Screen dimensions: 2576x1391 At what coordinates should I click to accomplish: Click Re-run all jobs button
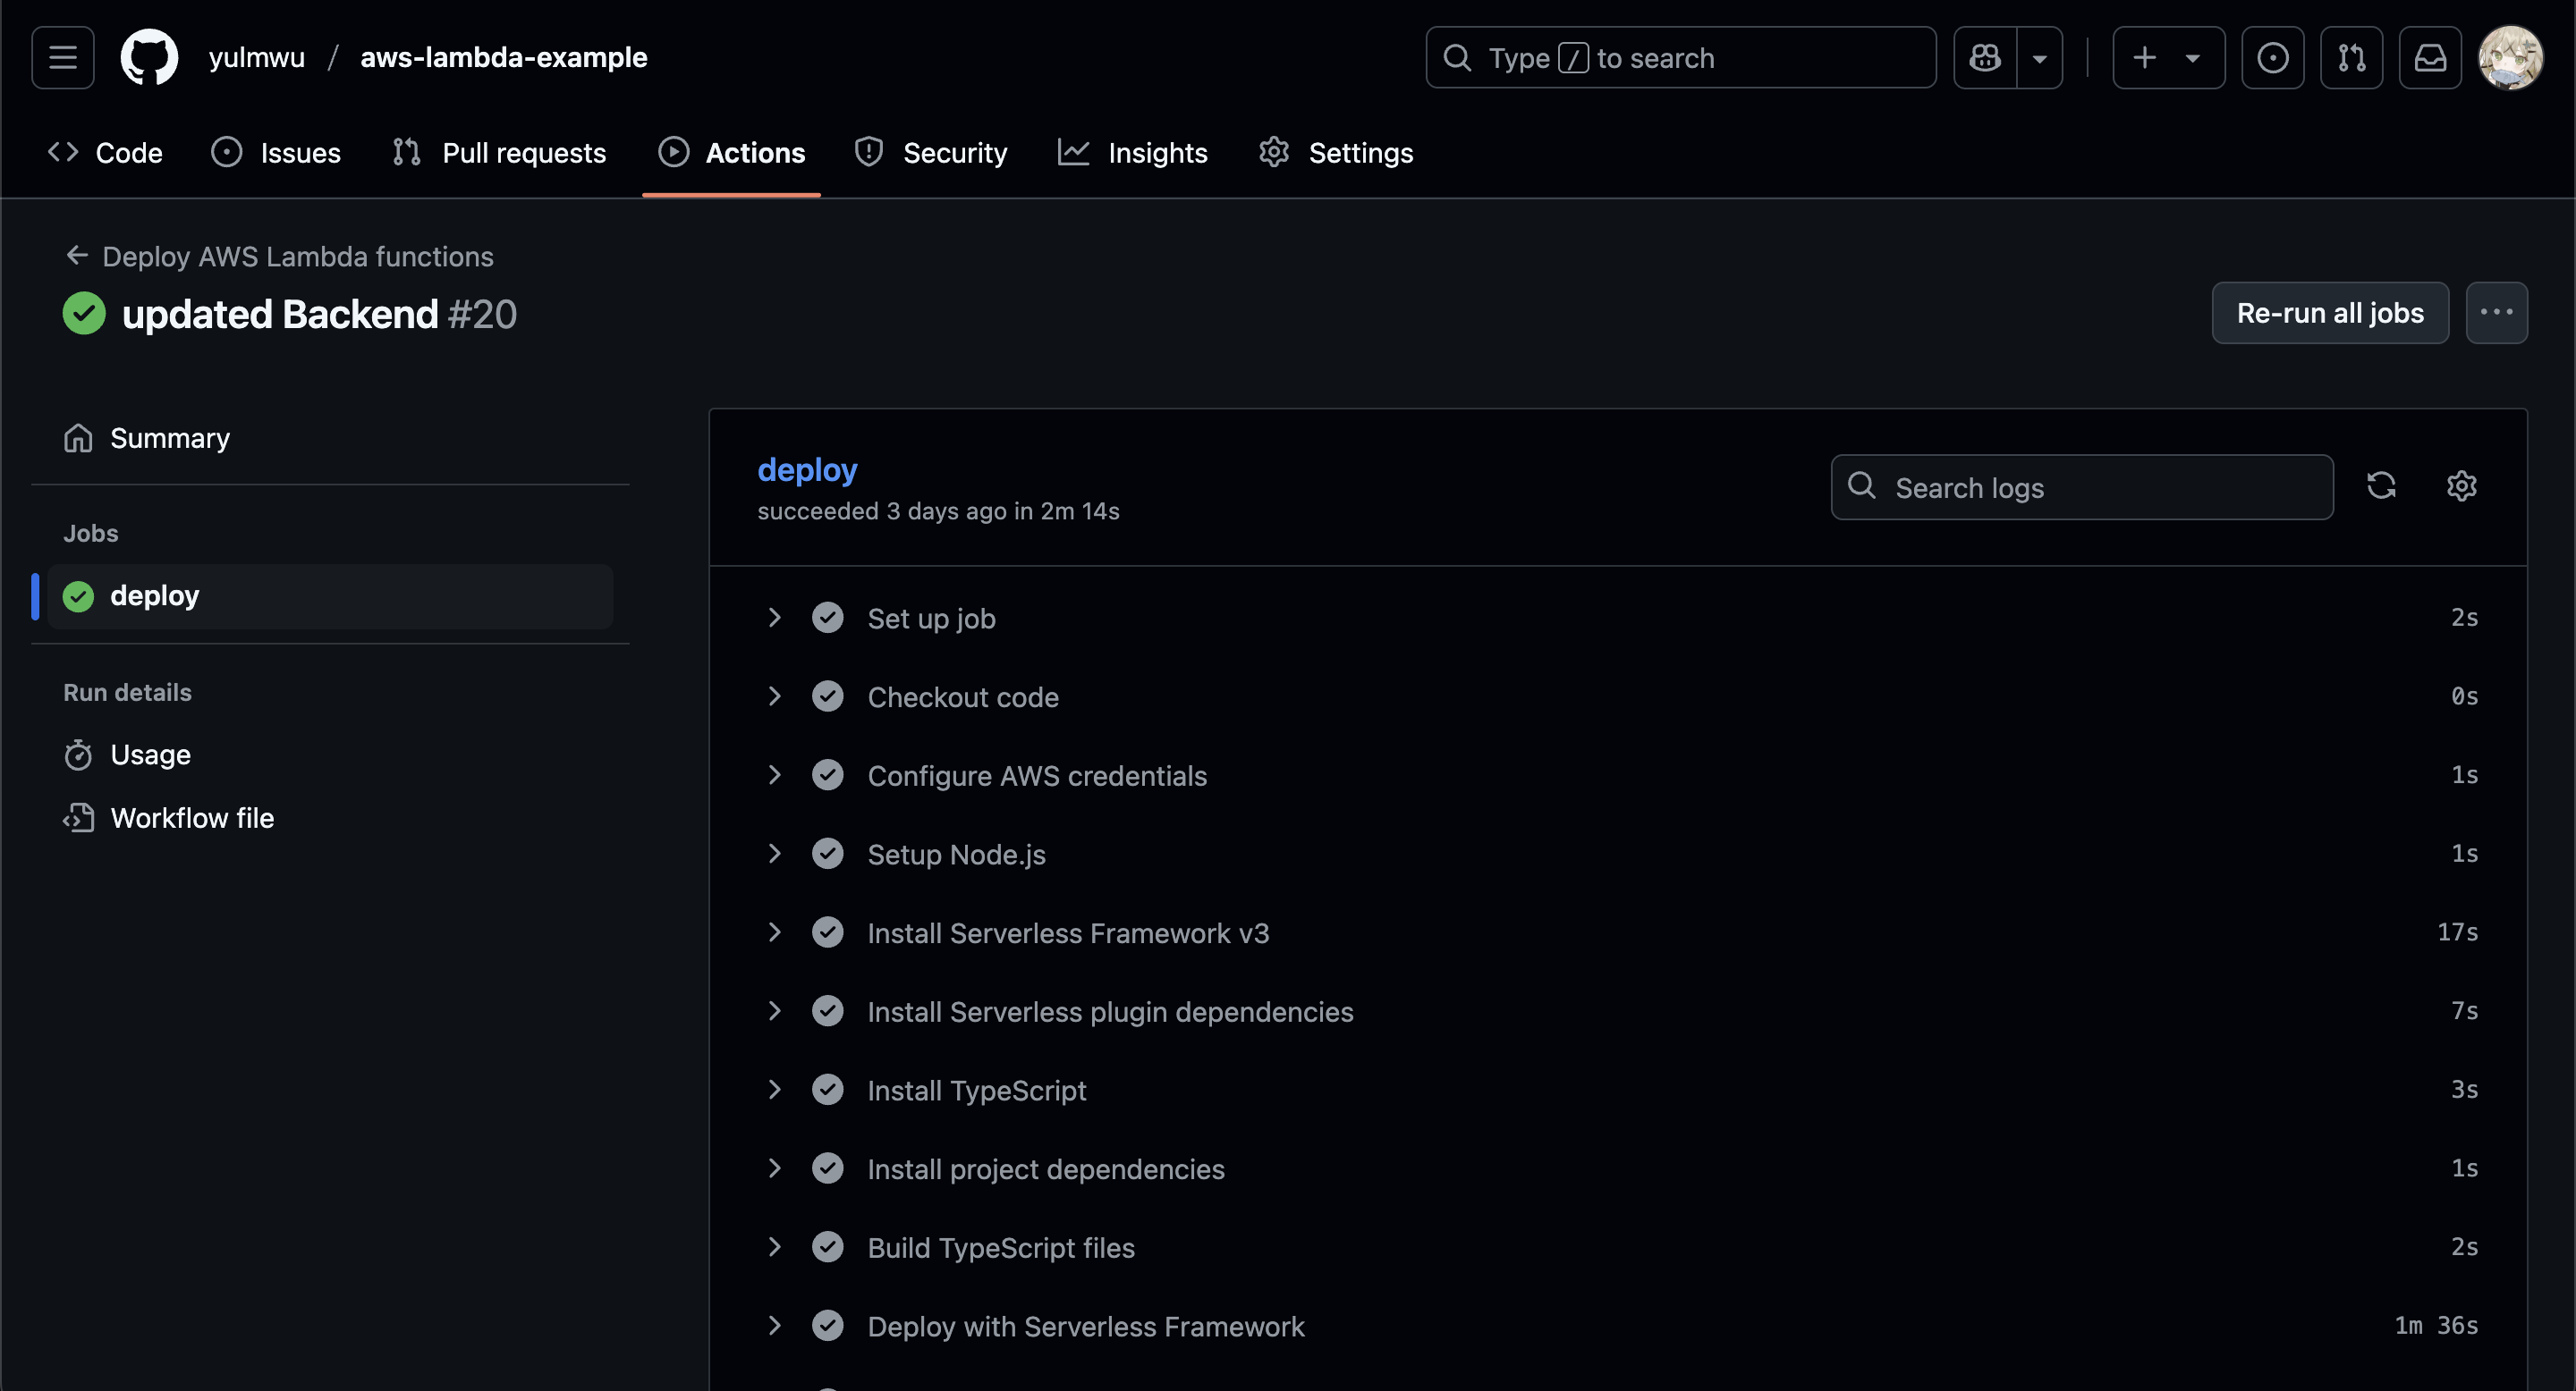(2329, 313)
